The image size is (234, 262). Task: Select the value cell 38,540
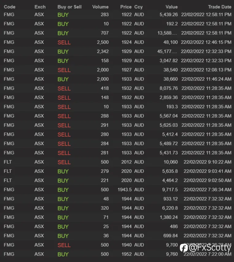[x=170, y=70]
